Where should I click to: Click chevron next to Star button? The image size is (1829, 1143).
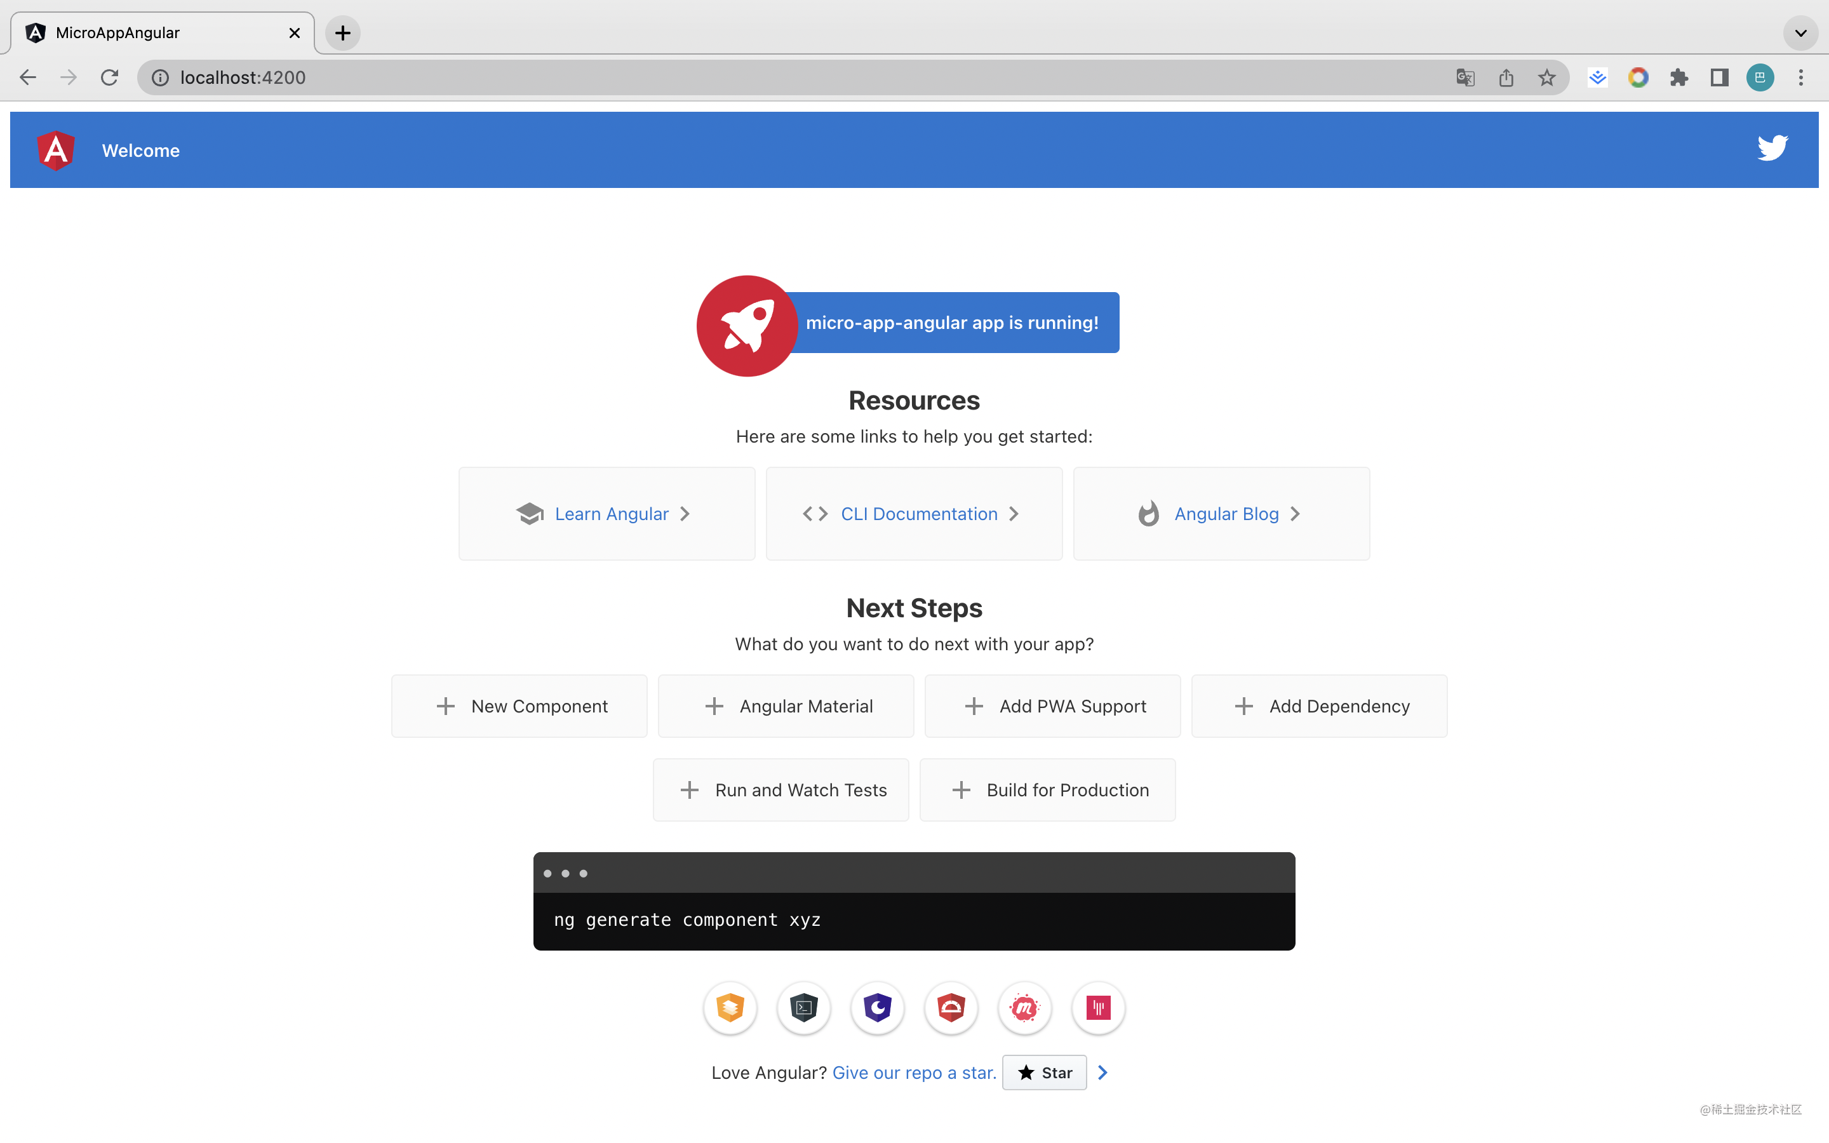click(x=1102, y=1073)
